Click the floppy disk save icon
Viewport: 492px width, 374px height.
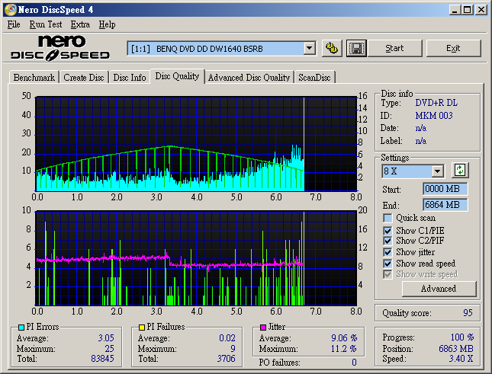(x=356, y=48)
